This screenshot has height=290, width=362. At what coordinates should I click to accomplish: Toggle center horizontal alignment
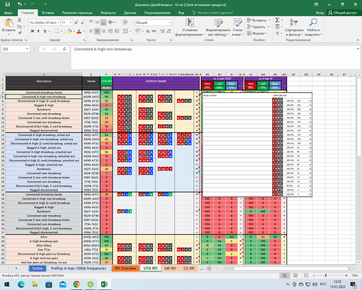click(97, 31)
